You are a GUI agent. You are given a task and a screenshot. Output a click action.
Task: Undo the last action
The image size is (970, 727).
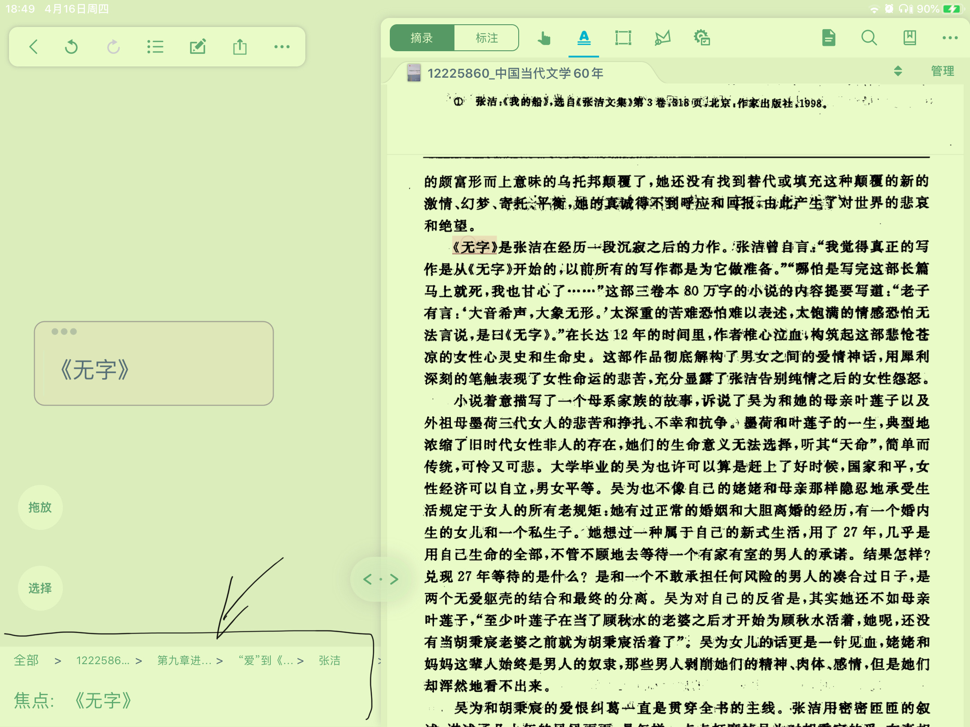click(71, 47)
